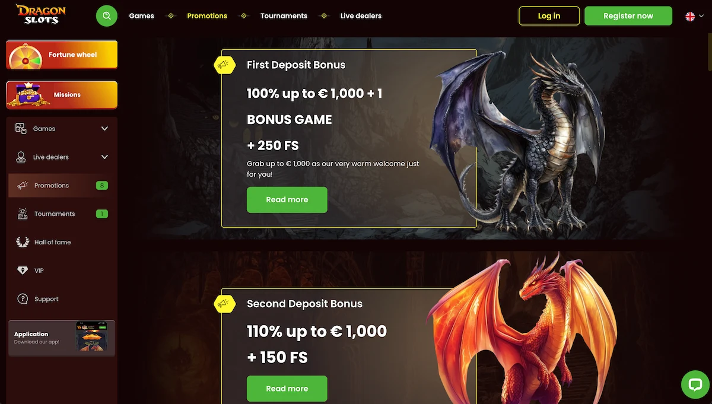Viewport: 712px width, 404px height.
Task: Click the Register now button
Action: point(628,16)
